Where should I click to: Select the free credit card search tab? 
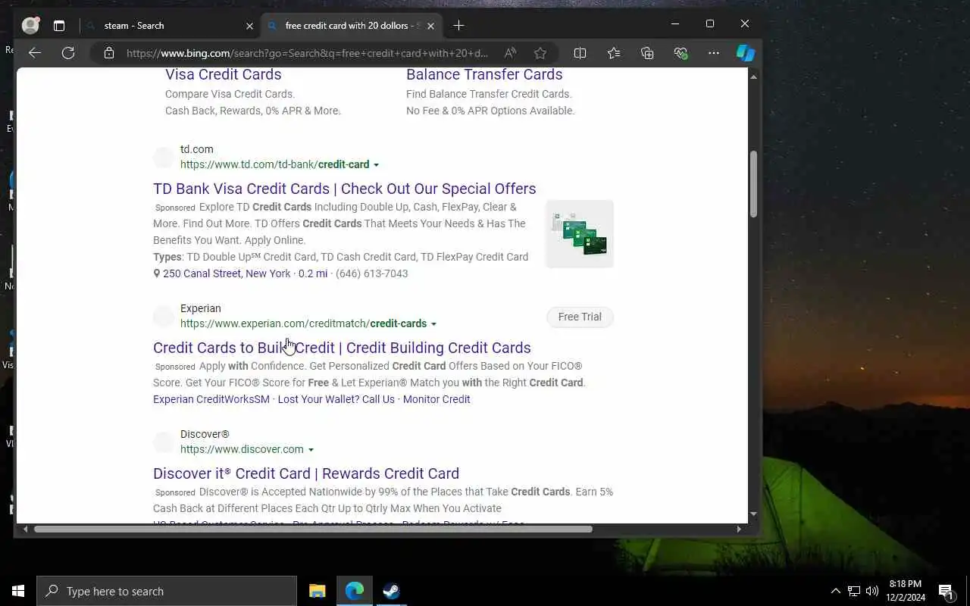tap(351, 26)
